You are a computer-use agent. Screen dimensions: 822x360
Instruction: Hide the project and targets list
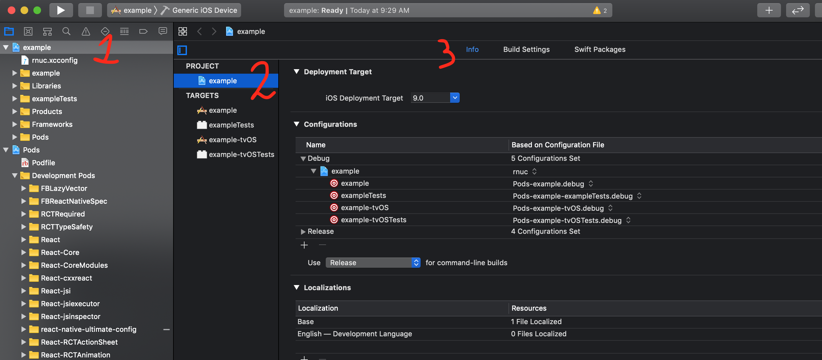coord(182,50)
